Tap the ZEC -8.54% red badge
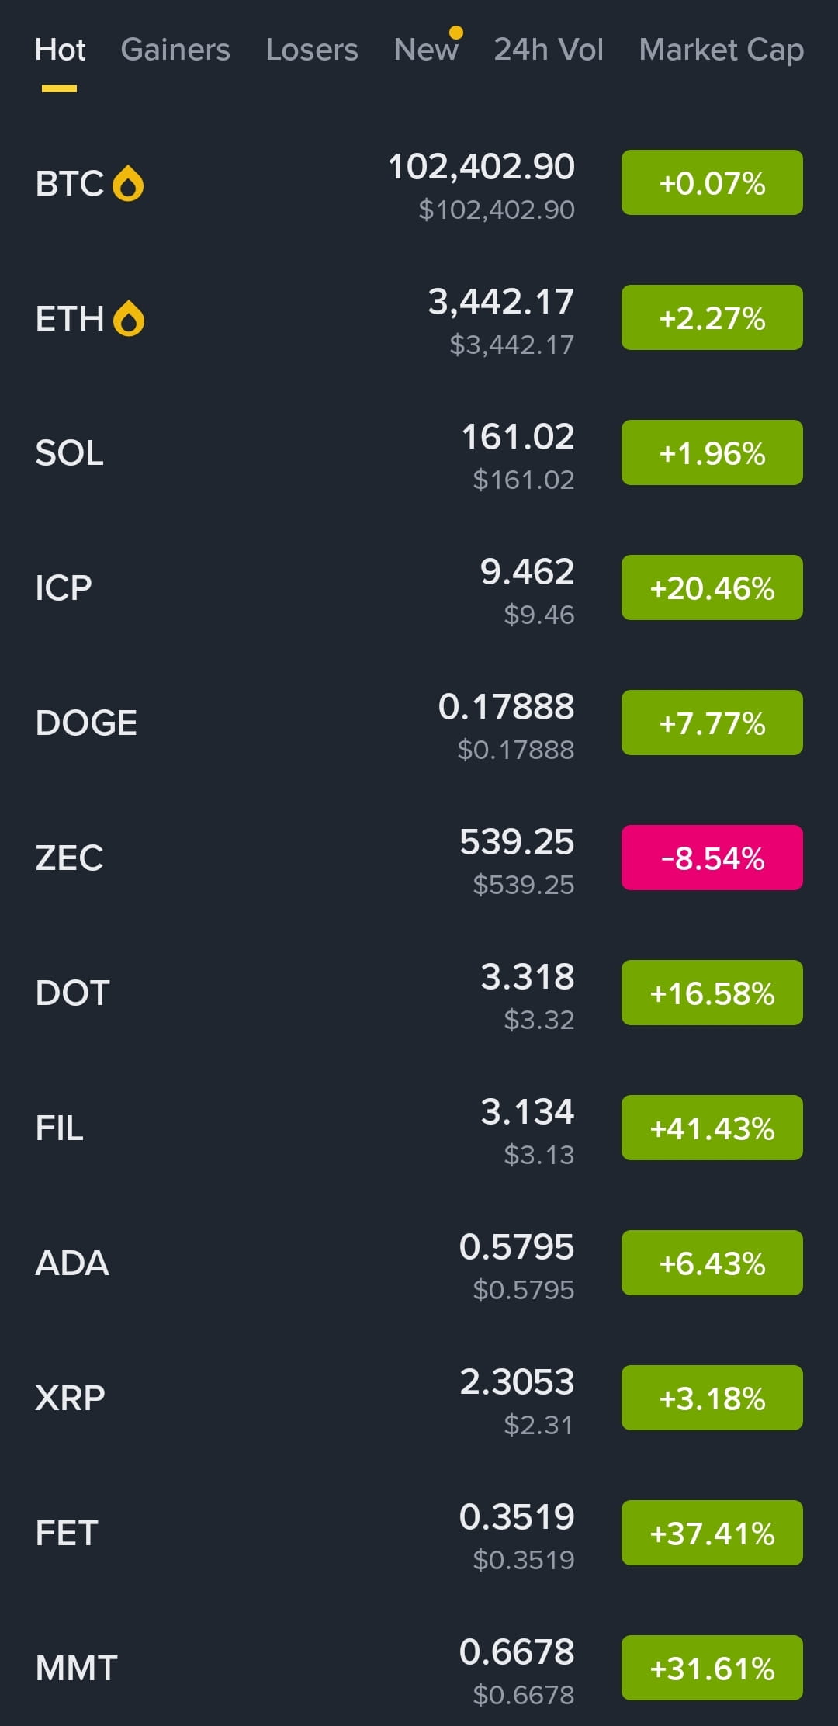This screenshot has width=838, height=1726. pyautogui.click(x=712, y=858)
